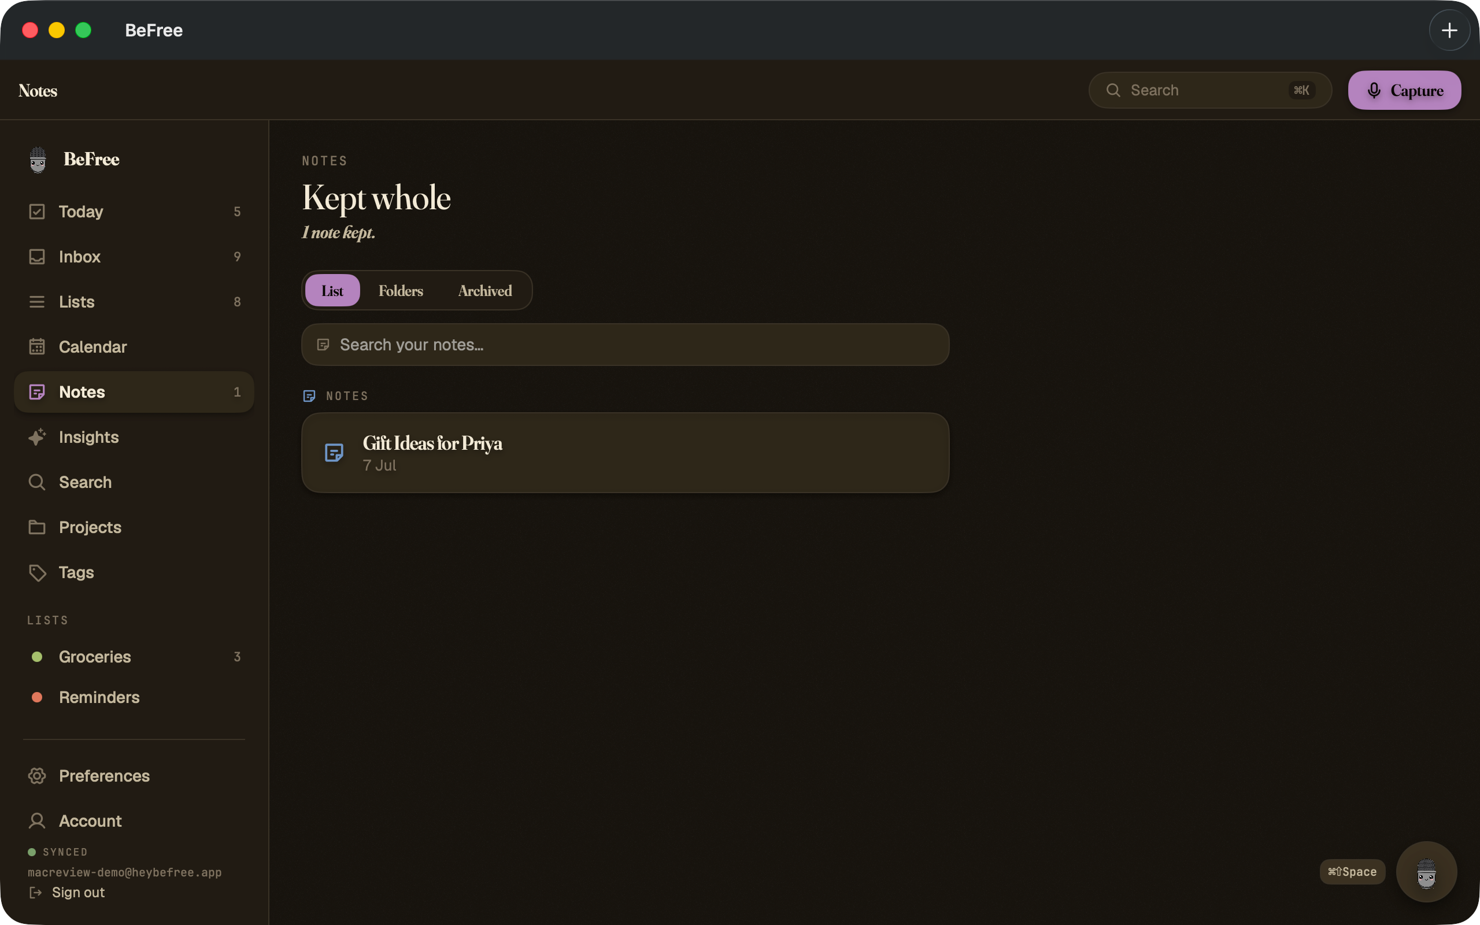
Task: Click the Inbox tray icon
Action: [x=36, y=257]
